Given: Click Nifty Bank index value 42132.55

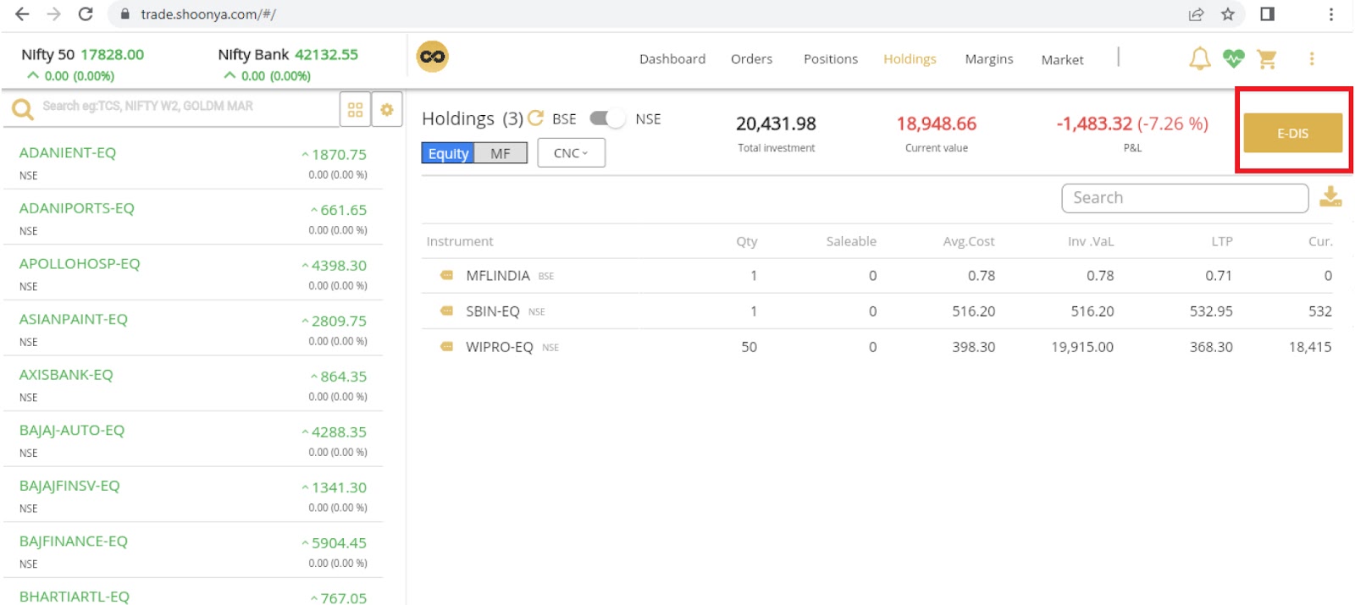Looking at the screenshot, I should pyautogui.click(x=326, y=54).
